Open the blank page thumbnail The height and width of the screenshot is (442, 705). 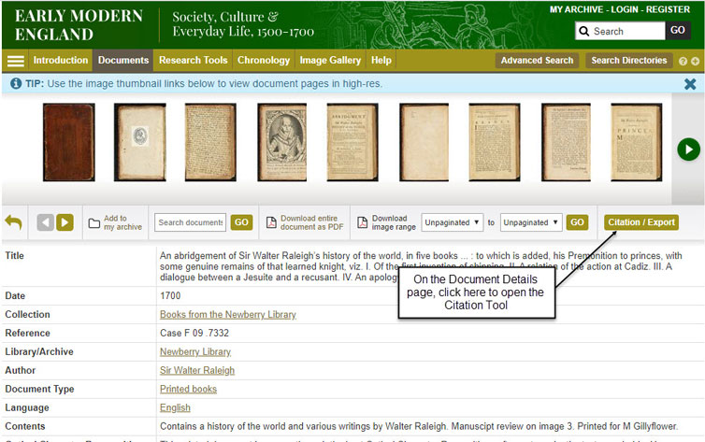click(x=424, y=142)
